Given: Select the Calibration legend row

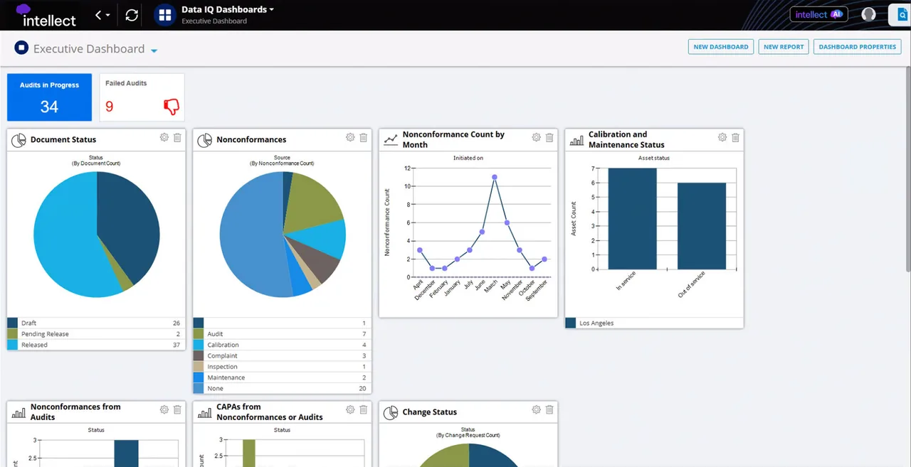Looking at the screenshot, I should point(282,345).
